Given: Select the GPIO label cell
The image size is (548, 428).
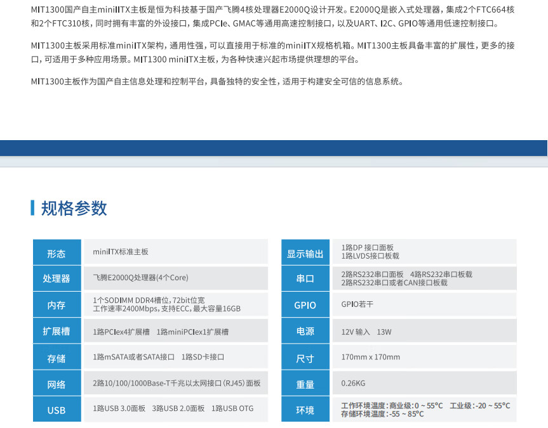Looking at the screenshot, I should point(305,305).
